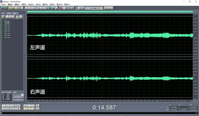The image size is (199, 116).
Task: Click the green horizontal zoom bar above the waveform
Action: coord(110,12)
